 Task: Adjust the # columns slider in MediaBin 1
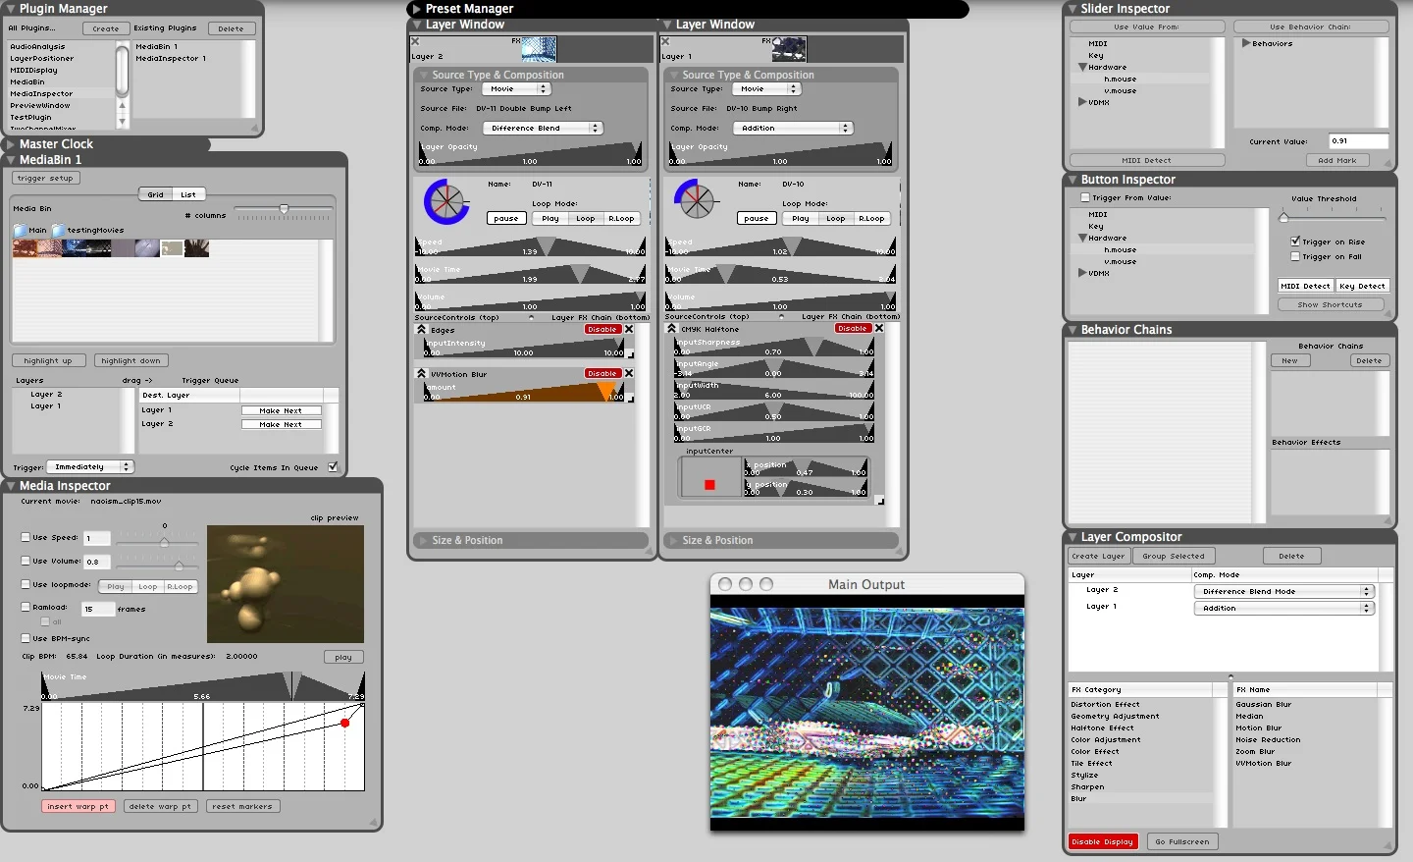pyautogui.click(x=285, y=209)
